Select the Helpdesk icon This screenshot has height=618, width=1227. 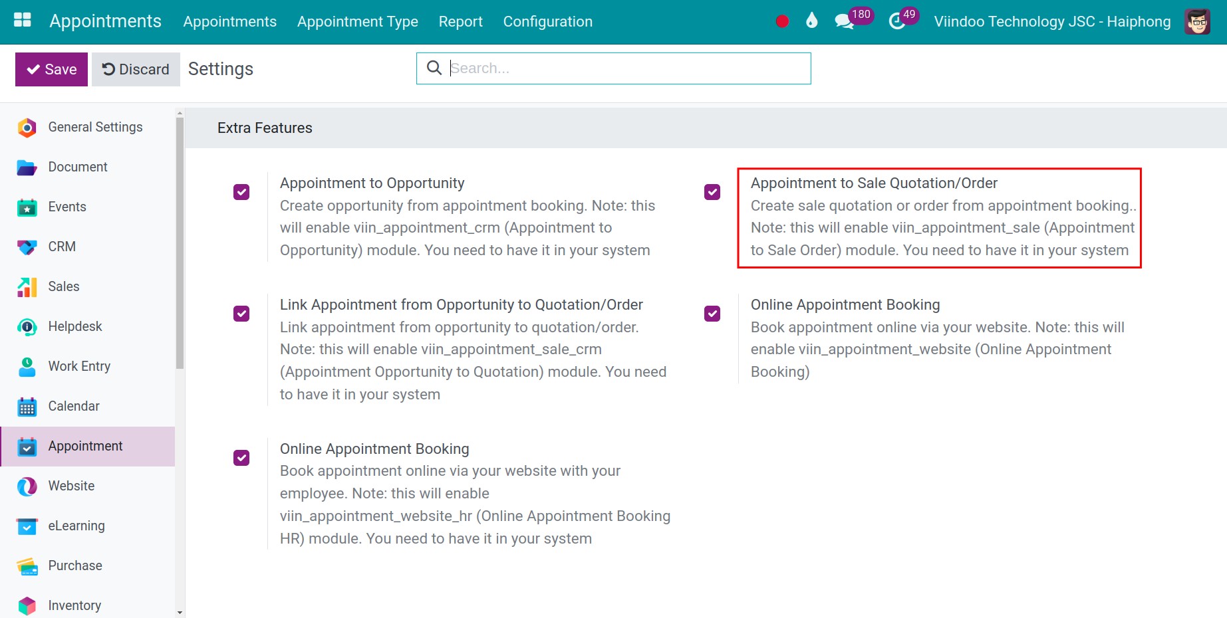point(27,327)
